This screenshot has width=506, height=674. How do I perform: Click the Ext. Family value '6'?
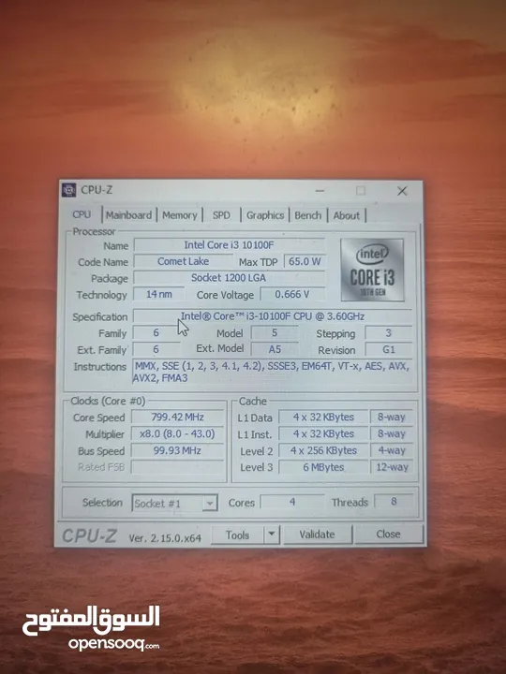(x=156, y=349)
